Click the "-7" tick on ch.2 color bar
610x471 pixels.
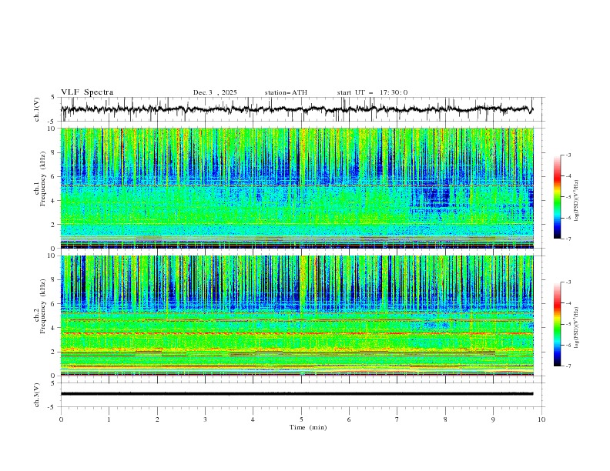pos(568,366)
